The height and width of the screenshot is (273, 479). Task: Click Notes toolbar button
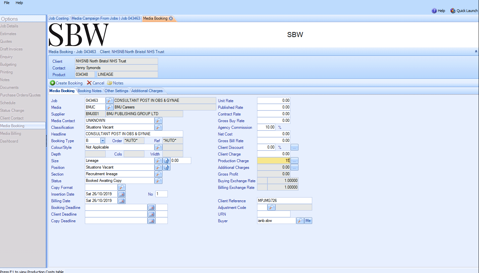tap(115, 83)
